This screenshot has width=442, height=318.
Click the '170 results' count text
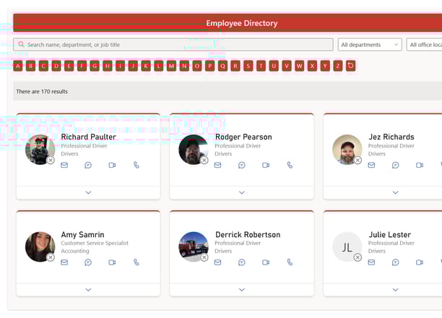pyautogui.click(x=54, y=91)
